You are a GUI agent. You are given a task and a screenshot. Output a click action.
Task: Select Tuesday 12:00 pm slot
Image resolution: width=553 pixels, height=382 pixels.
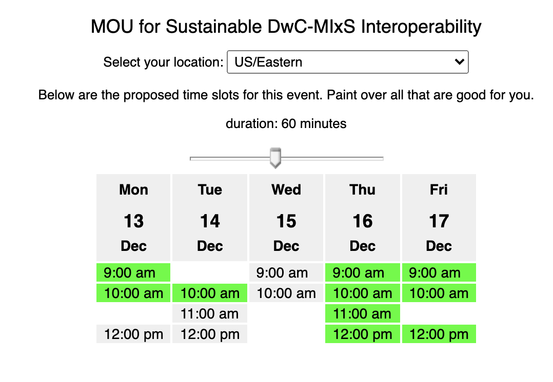pos(210,334)
